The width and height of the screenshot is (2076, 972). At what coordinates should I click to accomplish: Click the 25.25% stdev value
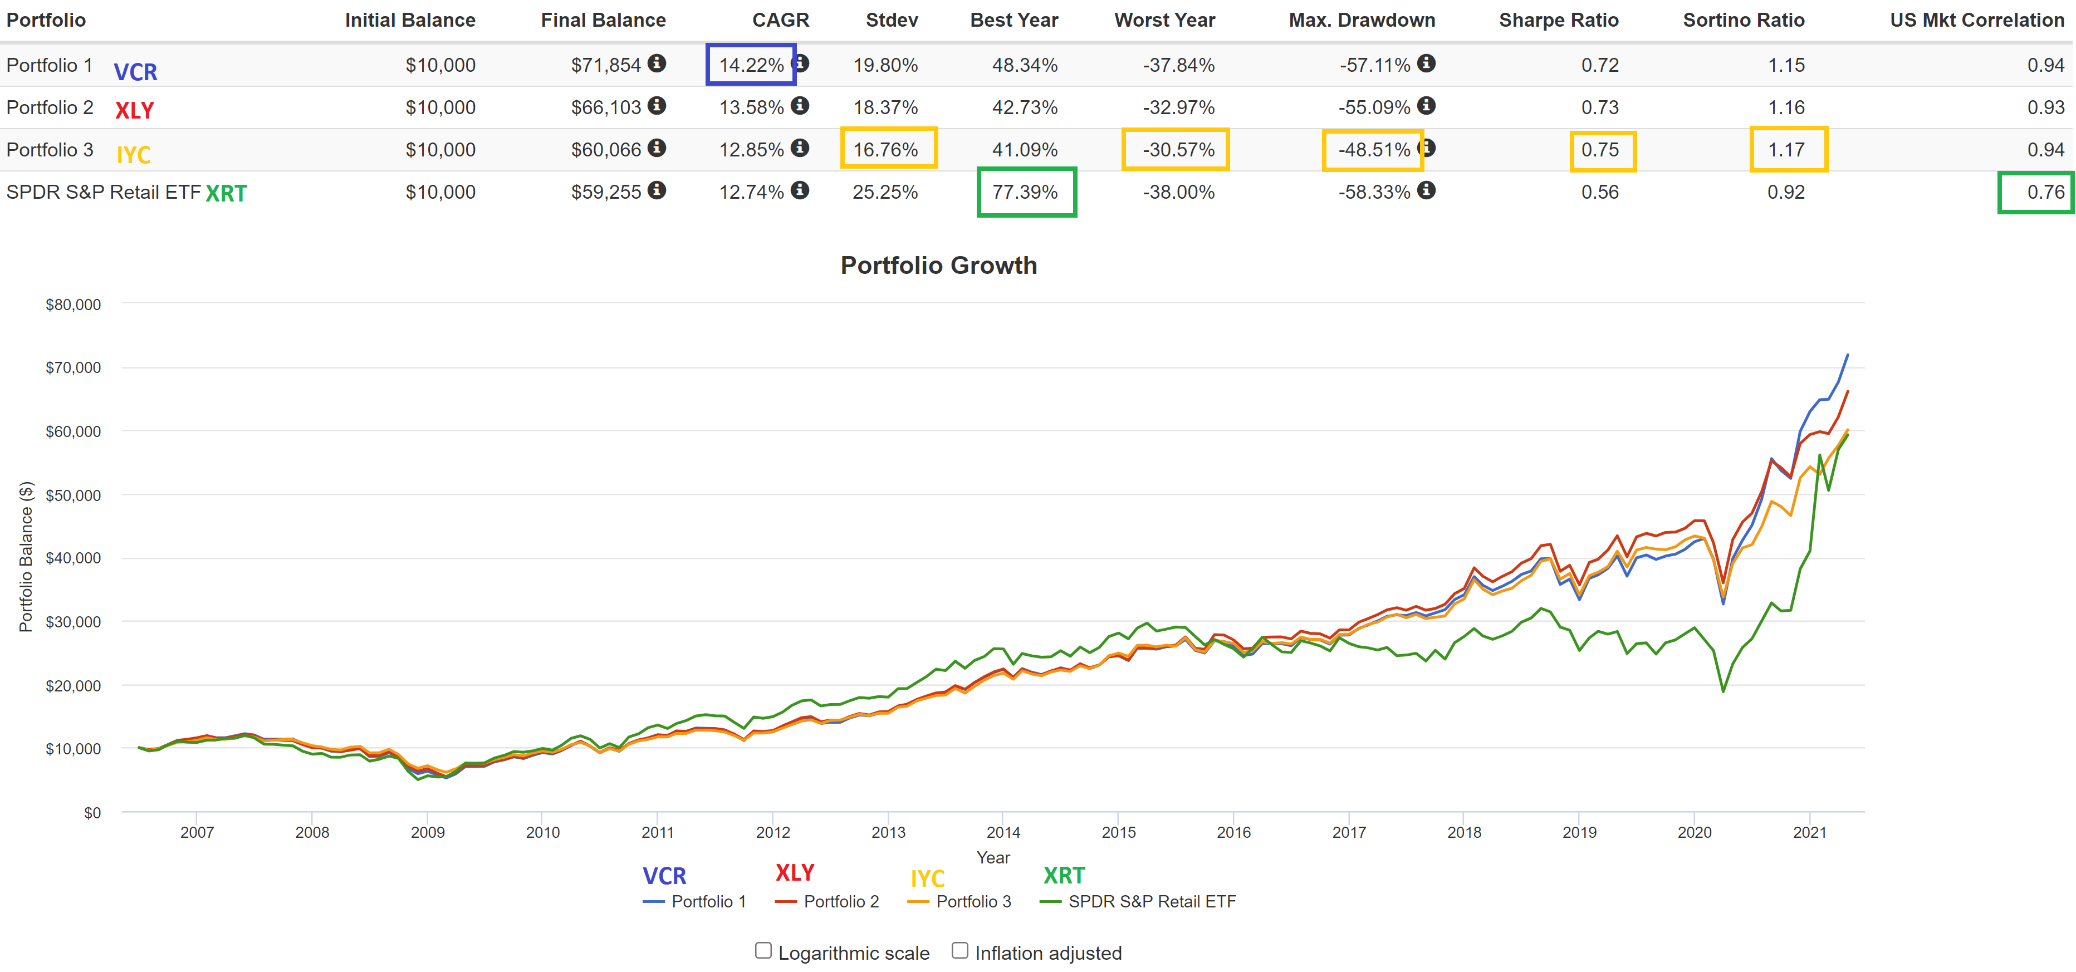click(885, 192)
